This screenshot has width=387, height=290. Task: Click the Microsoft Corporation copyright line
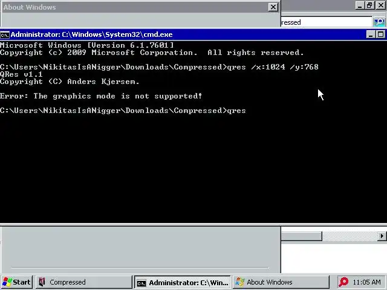(152, 53)
